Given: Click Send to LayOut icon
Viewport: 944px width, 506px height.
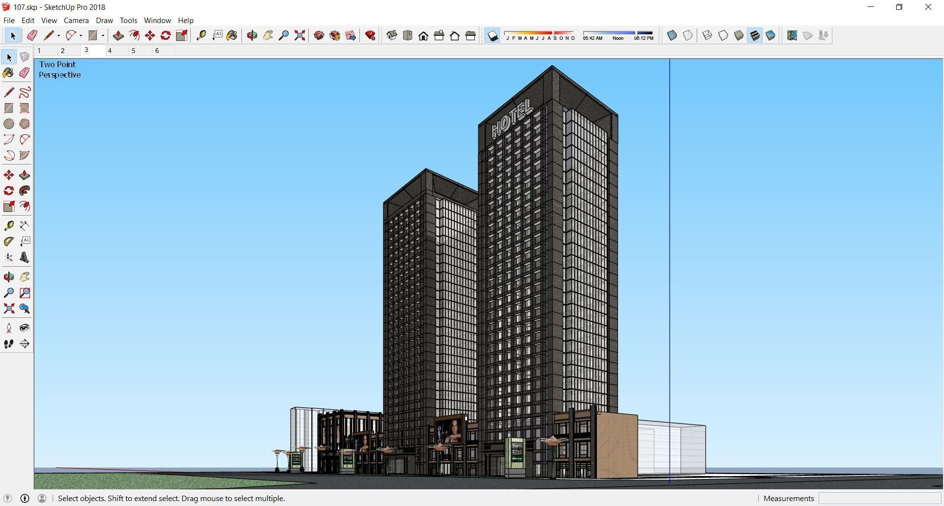Looking at the screenshot, I should click(351, 35).
